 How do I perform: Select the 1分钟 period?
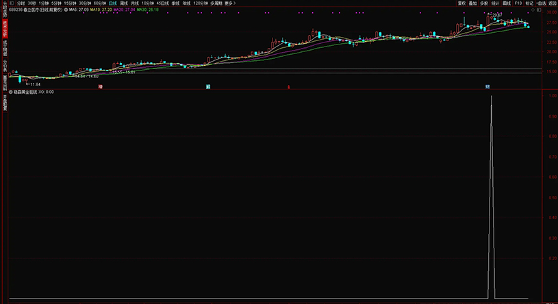44,3
